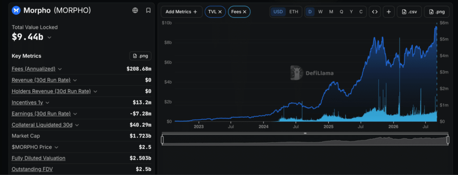Screen dimensions: 458x175
Task: Click the $40.29m liquidated value
Action: [140, 125]
